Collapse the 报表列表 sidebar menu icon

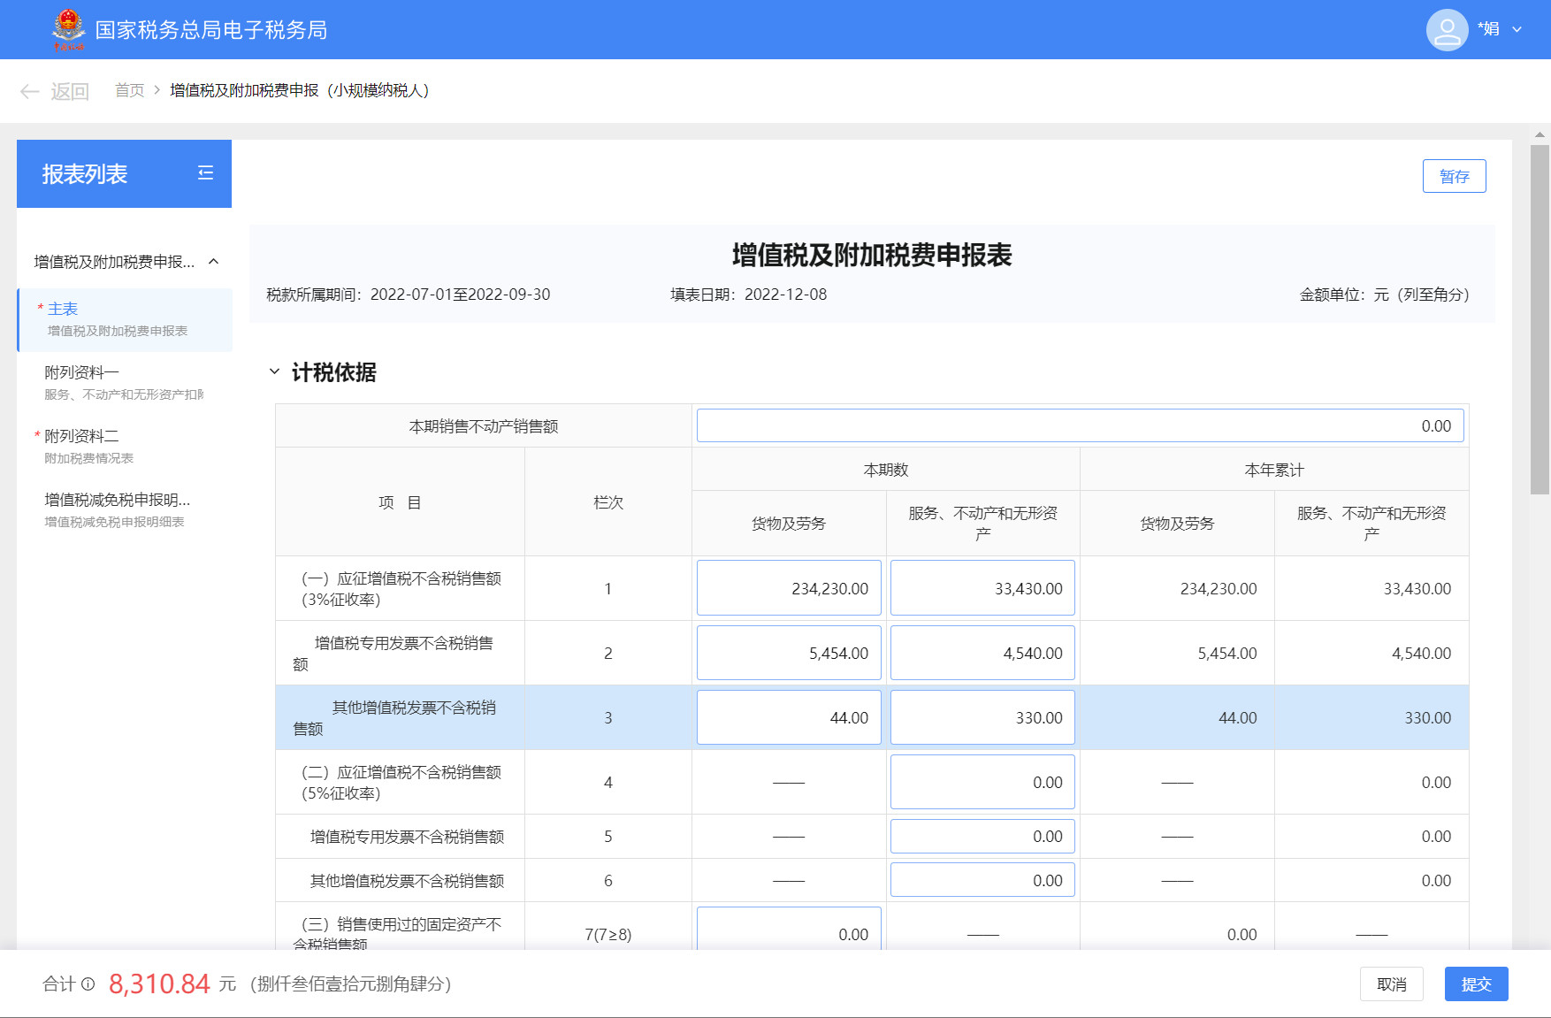[x=205, y=173]
